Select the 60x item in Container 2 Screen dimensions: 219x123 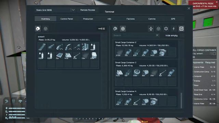(137, 52)
